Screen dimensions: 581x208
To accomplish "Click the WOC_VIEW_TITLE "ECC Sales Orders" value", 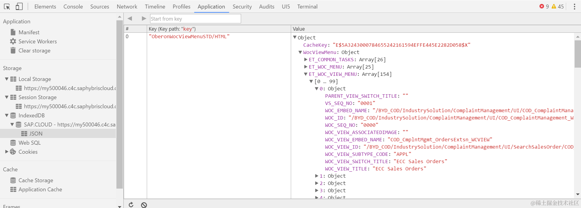I will click(399, 169).
